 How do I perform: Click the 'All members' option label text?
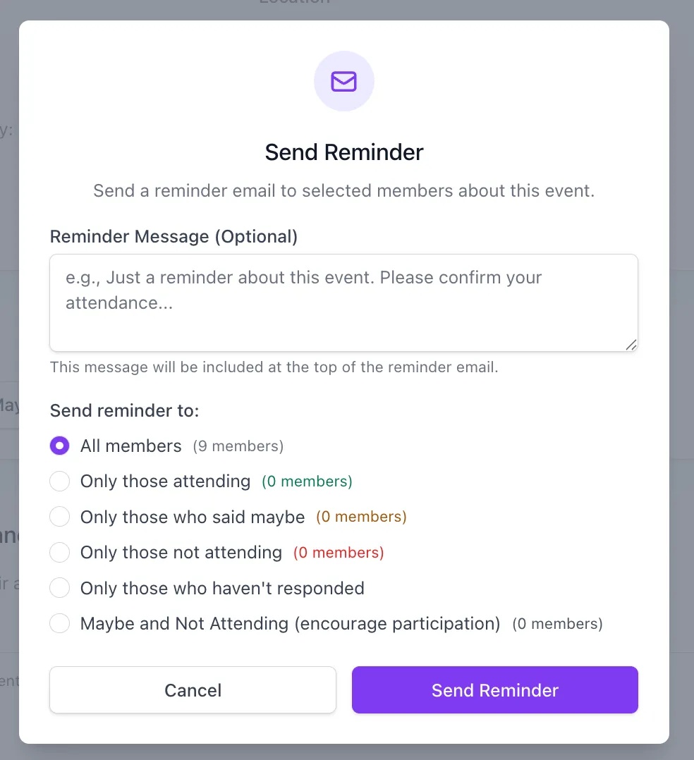[131, 446]
